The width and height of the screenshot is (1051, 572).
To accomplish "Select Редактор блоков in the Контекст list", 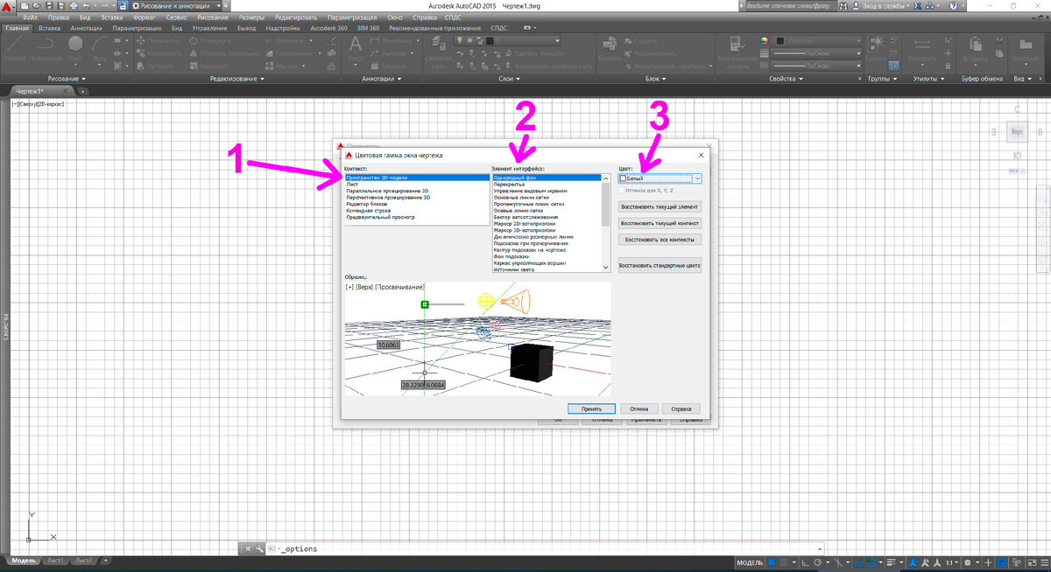I will [x=367, y=203].
